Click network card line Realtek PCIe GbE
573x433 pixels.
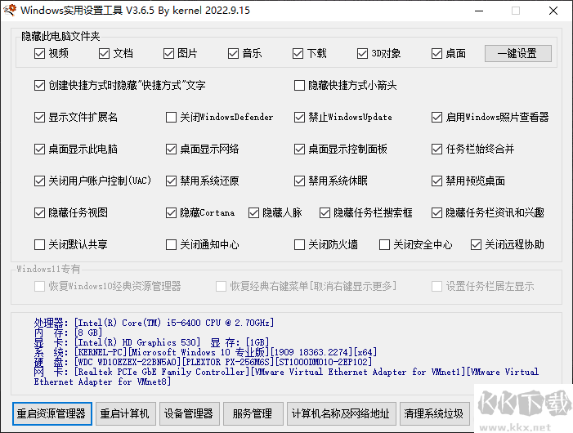[286, 377]
